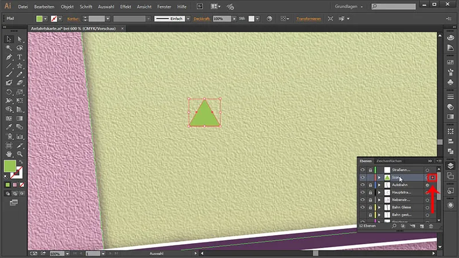This screenshot has height=258, width=459.
Task: Select the Rotate tool
Action: [x=9, y=92]
